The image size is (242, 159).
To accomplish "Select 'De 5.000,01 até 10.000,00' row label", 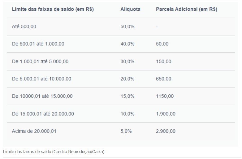I will point(41,79).
